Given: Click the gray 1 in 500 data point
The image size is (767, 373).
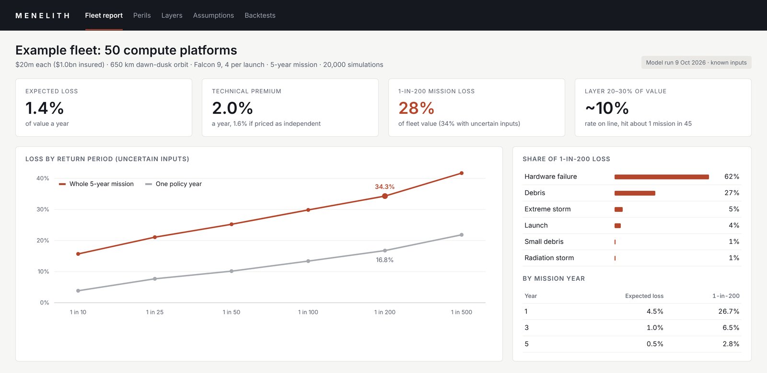Looking at the screenshot, I should coord(462,235).
